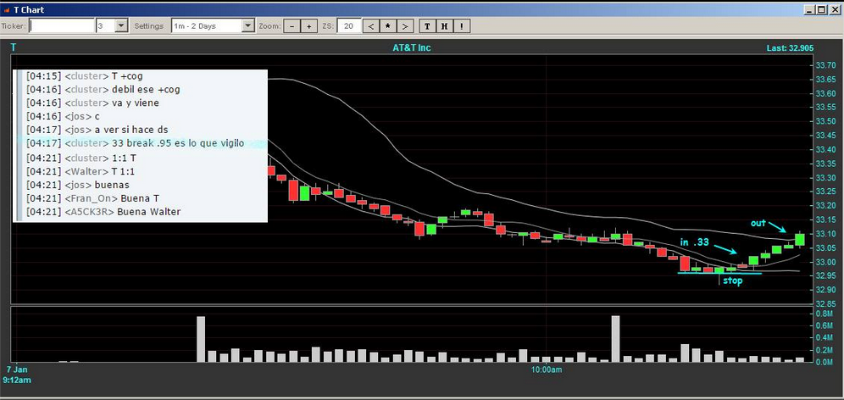The height and width of the screenshot is (400, 844).
Task: Click the 9:12am time label
Action: [17, 380]
